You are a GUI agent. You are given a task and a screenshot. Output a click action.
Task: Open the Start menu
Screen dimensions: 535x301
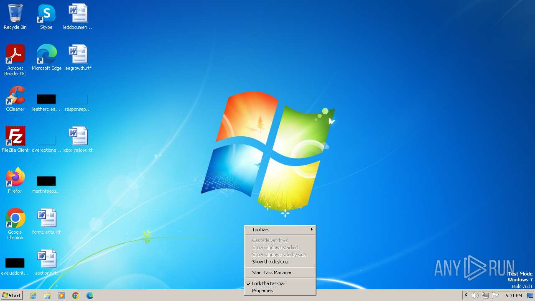click(x=11, y=296)
